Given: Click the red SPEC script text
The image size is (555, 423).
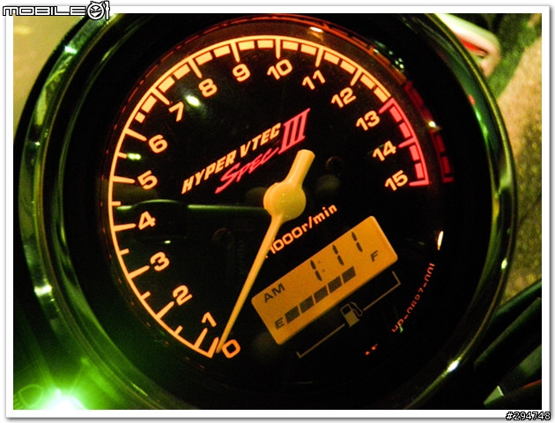Looking at the screenshot, I should click(247, 170).
